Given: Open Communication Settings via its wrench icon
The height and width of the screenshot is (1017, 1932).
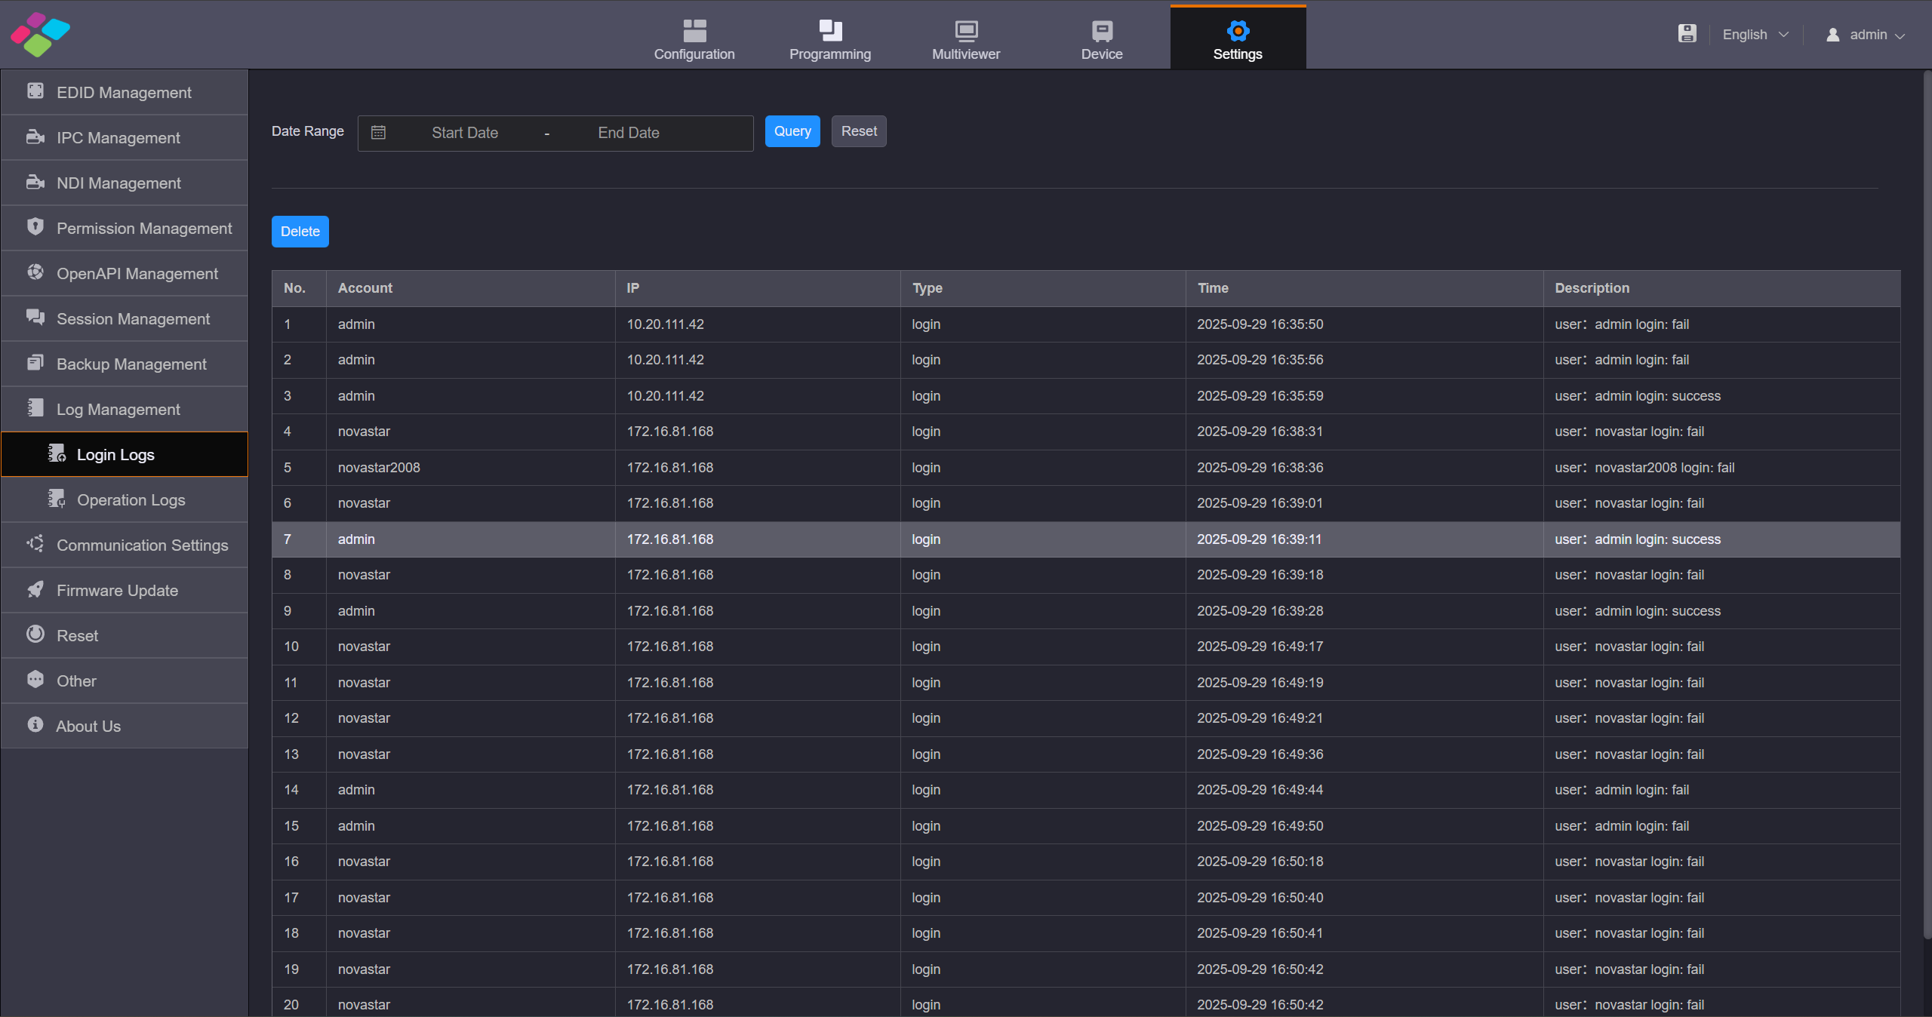Looking at the screenshot, I should (35, 545).
